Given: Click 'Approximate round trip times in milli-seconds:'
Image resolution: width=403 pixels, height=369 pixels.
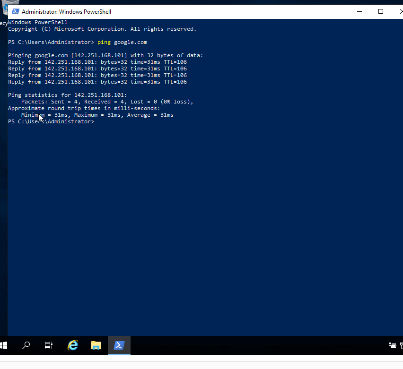Looking at the screenshot, I should [x=84, y=108].
